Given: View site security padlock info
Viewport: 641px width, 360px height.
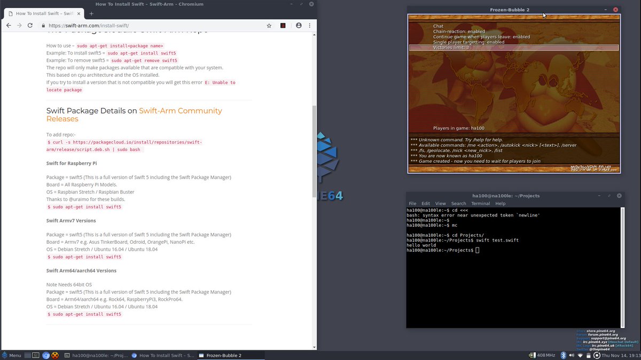Looking at the screenshot, I should (x=43, y=25).
